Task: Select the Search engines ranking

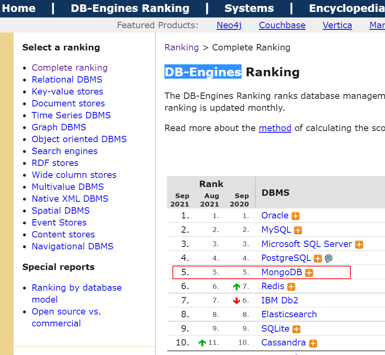Action: coord(65,151)
